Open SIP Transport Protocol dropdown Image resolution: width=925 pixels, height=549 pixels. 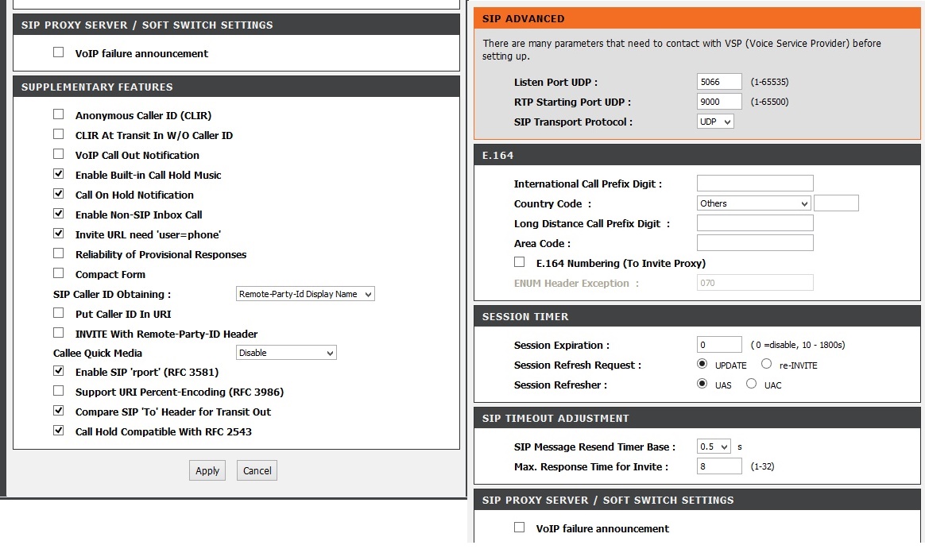coord(714,122)
